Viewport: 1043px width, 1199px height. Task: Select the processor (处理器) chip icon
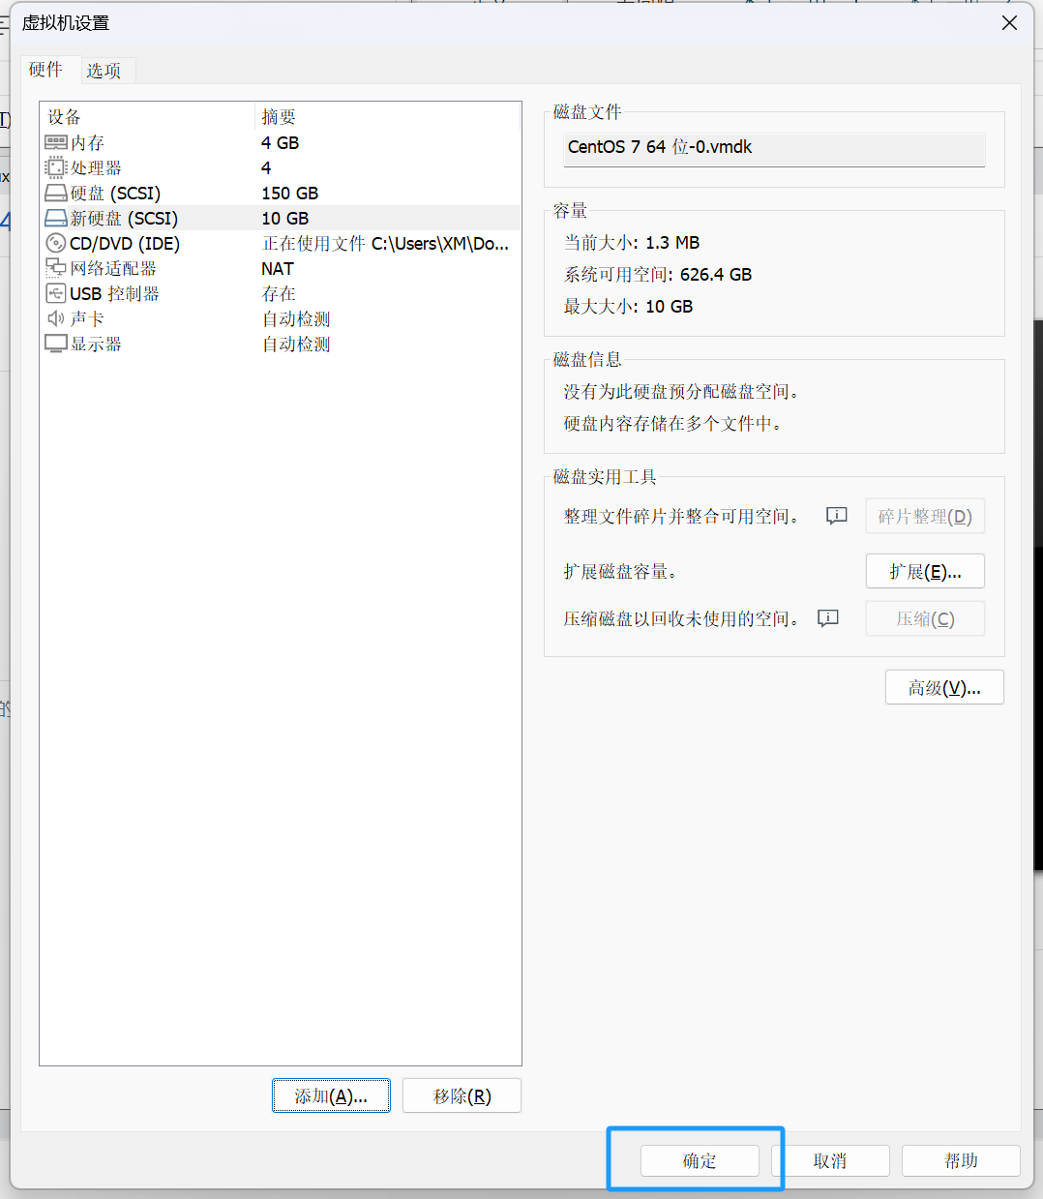pyautogui.click(x=56, y=168)
